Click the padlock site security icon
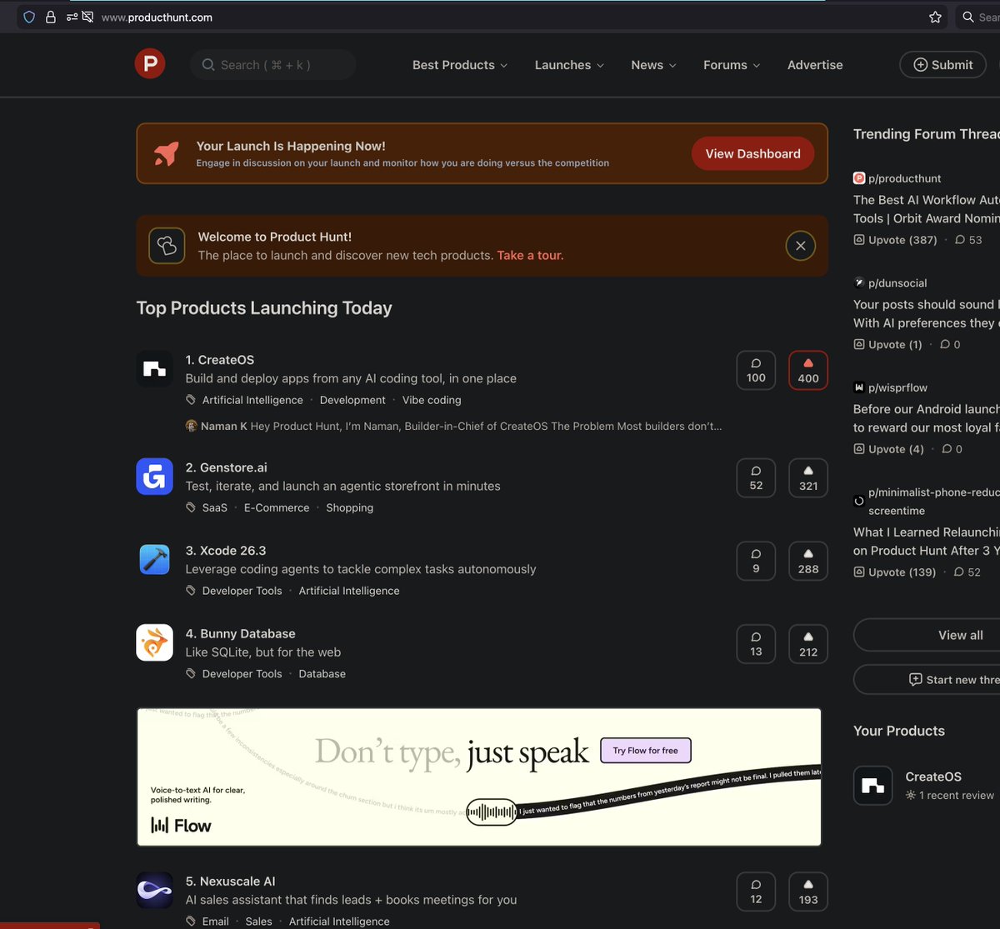The image size is (1000, 929). pyautogui.click(x=51, y=17)
